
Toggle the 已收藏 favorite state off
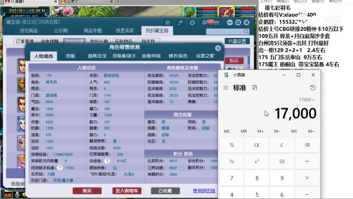point(165,191)
